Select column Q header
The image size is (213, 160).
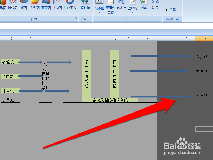(204, 38)
